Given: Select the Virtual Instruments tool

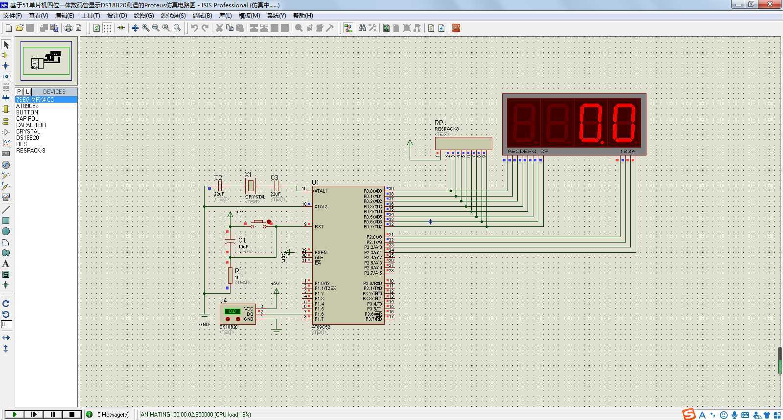Looking at the screenshot, I should point(6,197).
